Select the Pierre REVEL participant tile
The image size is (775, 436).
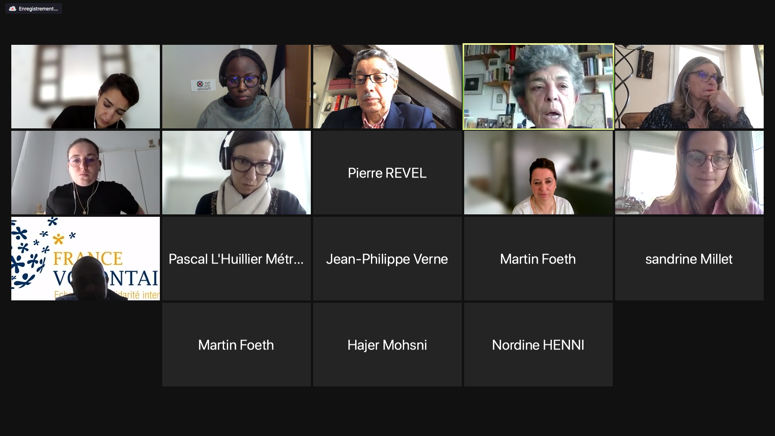387,172
